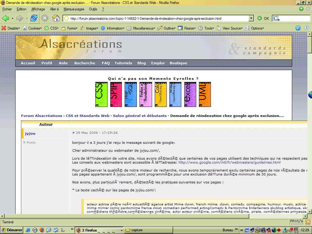Image resolution: width=312 pixels, height=234 pixels.
Task: Click the PR:n/a PageRank status indicator
Action: click(x=296, y=221)
